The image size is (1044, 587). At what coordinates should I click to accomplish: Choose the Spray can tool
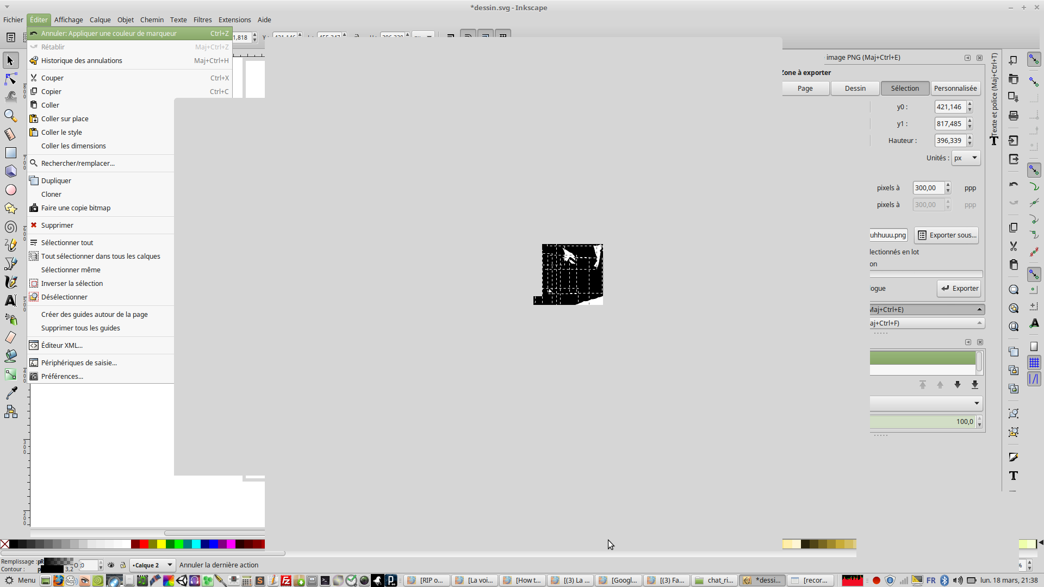(10, 319)
